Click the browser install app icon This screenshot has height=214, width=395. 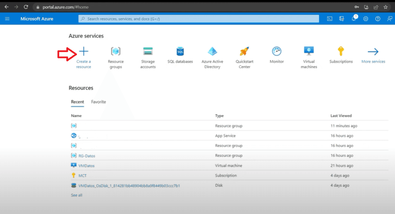366,7
